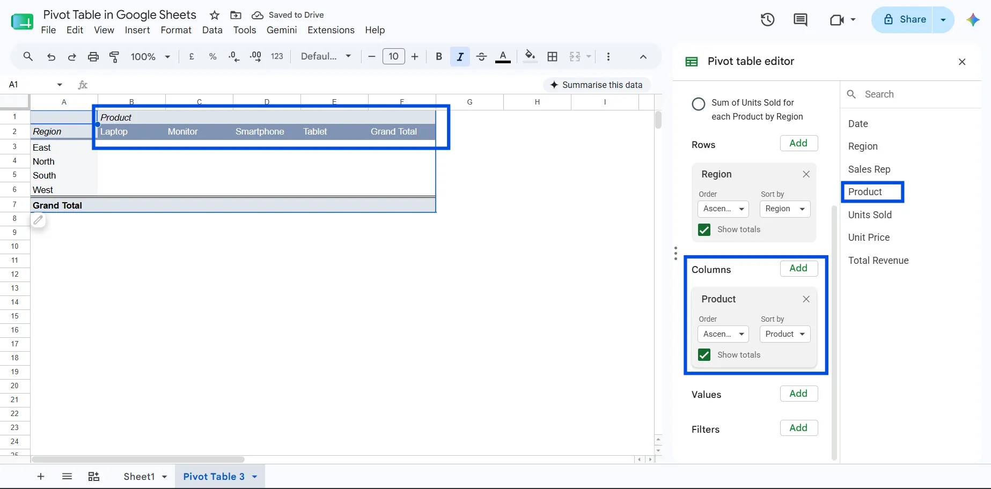Screen dimensions: 991x489
Task: Decrease decimal places
Action: tap(234, 56)
